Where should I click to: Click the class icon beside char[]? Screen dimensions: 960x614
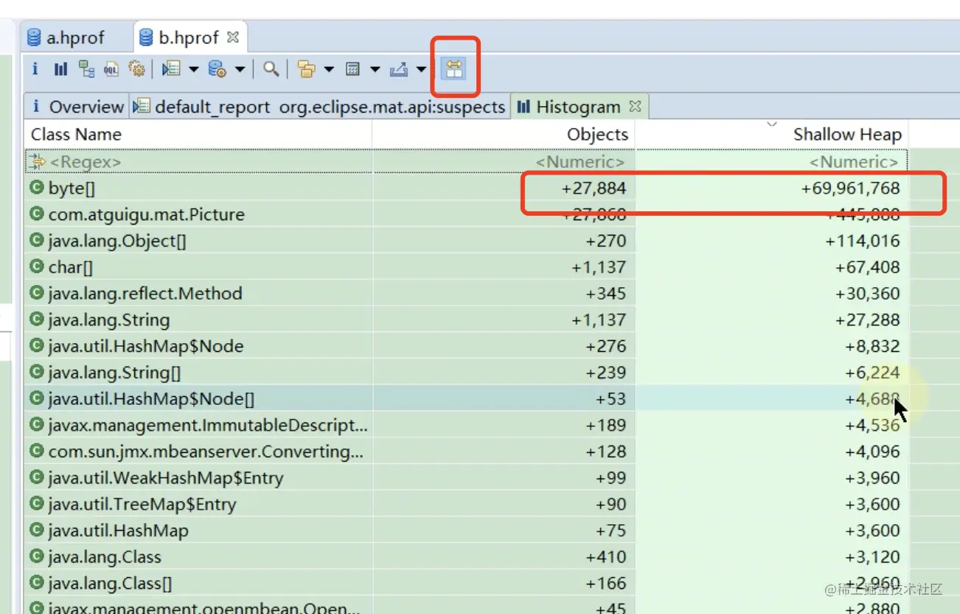pyautogui.click(x=36, y=267)
